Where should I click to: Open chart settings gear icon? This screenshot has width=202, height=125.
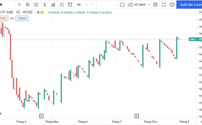coord(155,5)
